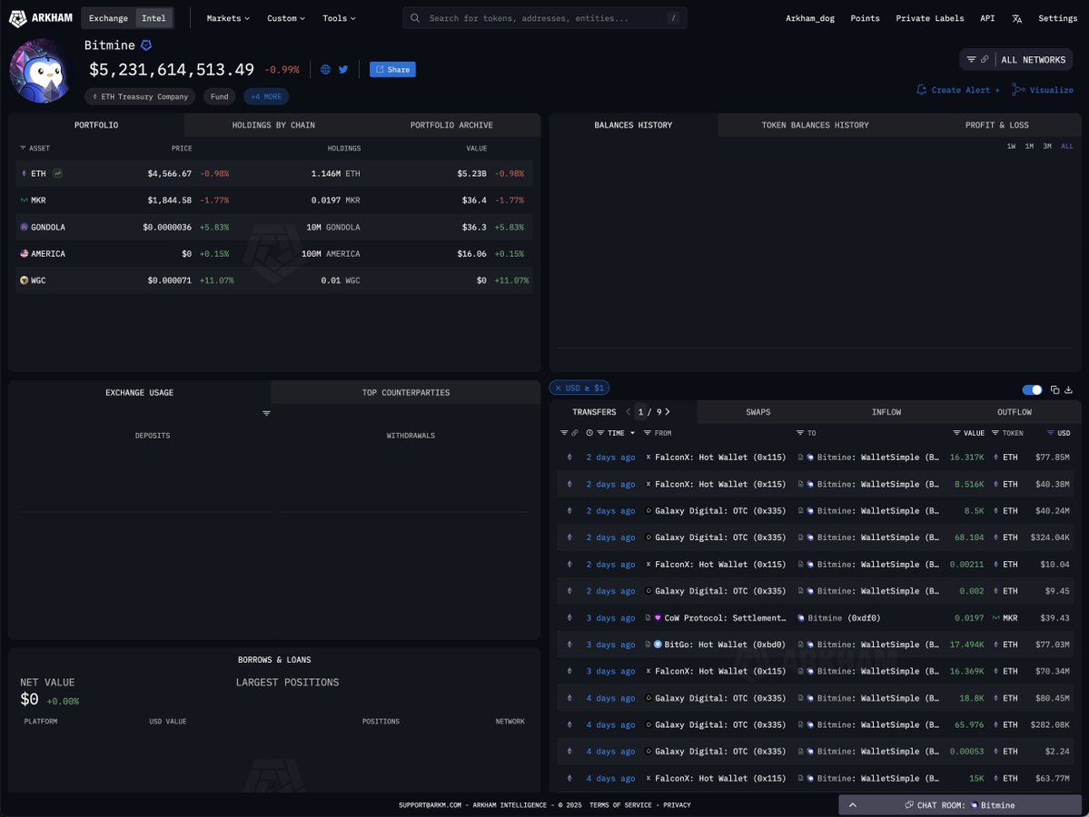This screenshot has width=1089, height=817.
Task: Open the Profit & Loss tab
Action: coord(996,125)
